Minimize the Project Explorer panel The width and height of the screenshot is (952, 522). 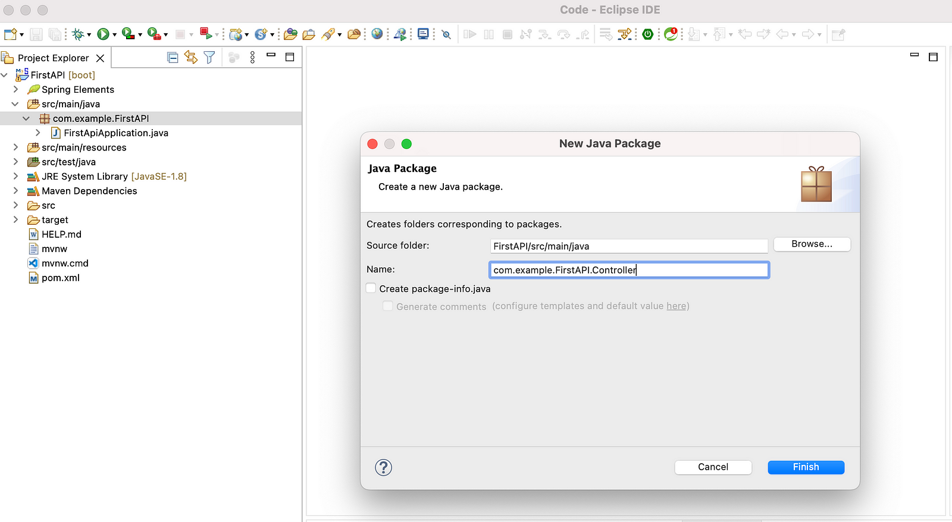[x=271, y=55]
